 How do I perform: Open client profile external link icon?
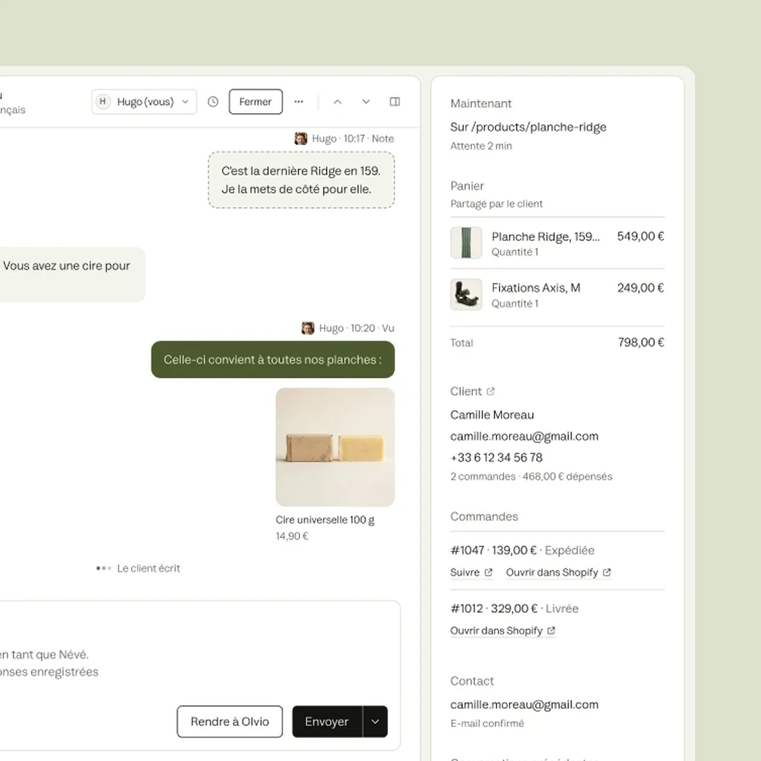tap(491, 391)
